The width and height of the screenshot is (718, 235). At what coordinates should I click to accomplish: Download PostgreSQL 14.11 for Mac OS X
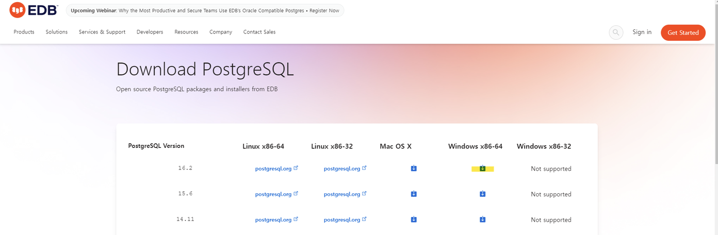[414, 220]
